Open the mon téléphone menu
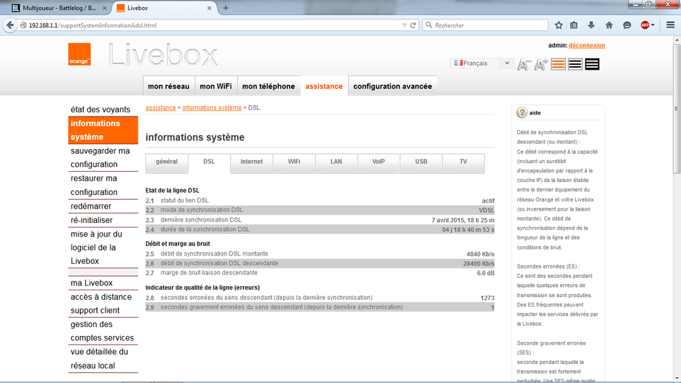681x383 pixels. point(269,86)
